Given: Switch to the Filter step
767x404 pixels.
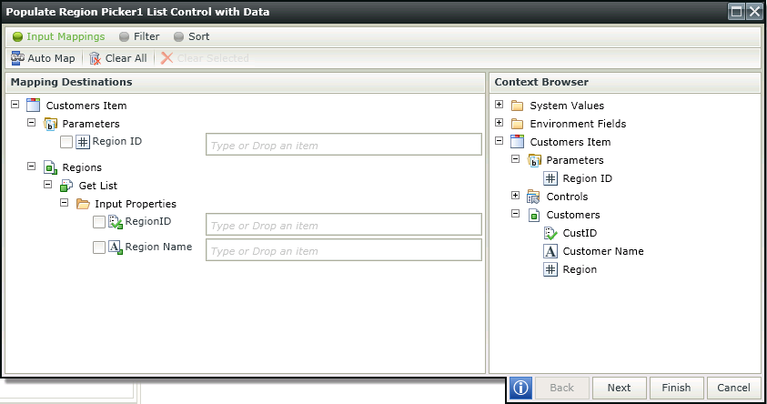Looking at the screenshot, I should [x=139, y=36].
